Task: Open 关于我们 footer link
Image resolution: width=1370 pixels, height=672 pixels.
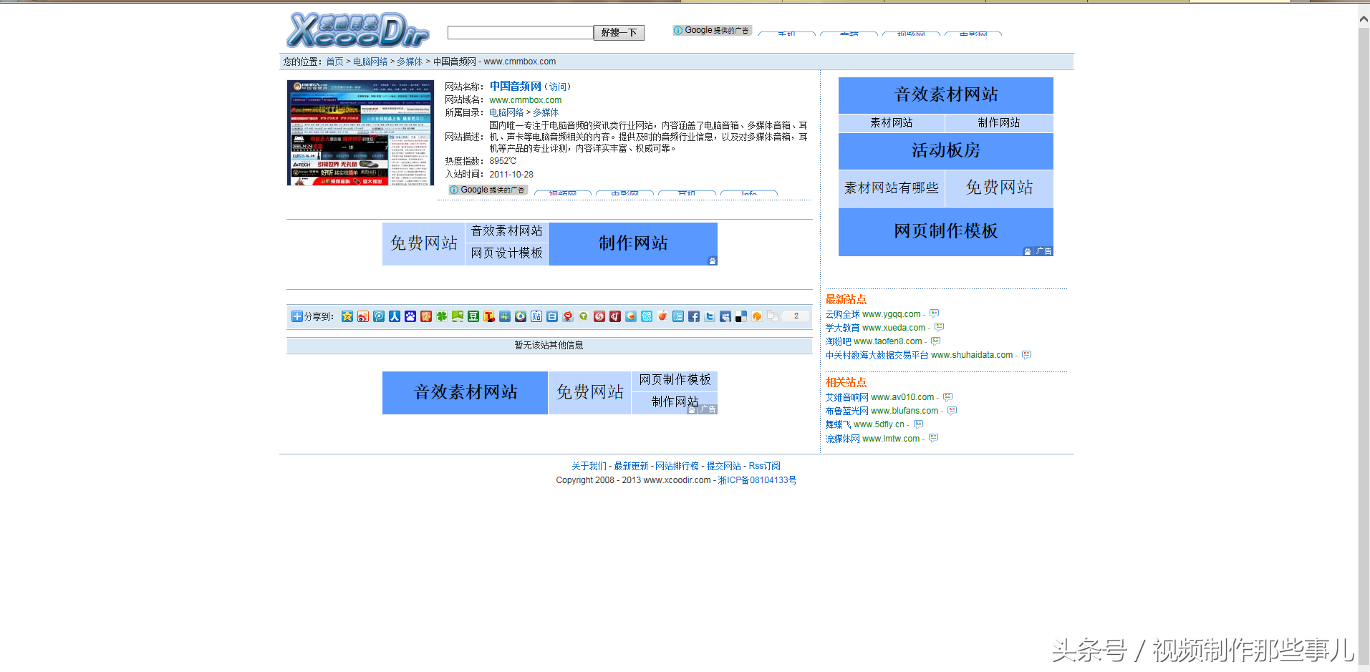Action: 589,466
